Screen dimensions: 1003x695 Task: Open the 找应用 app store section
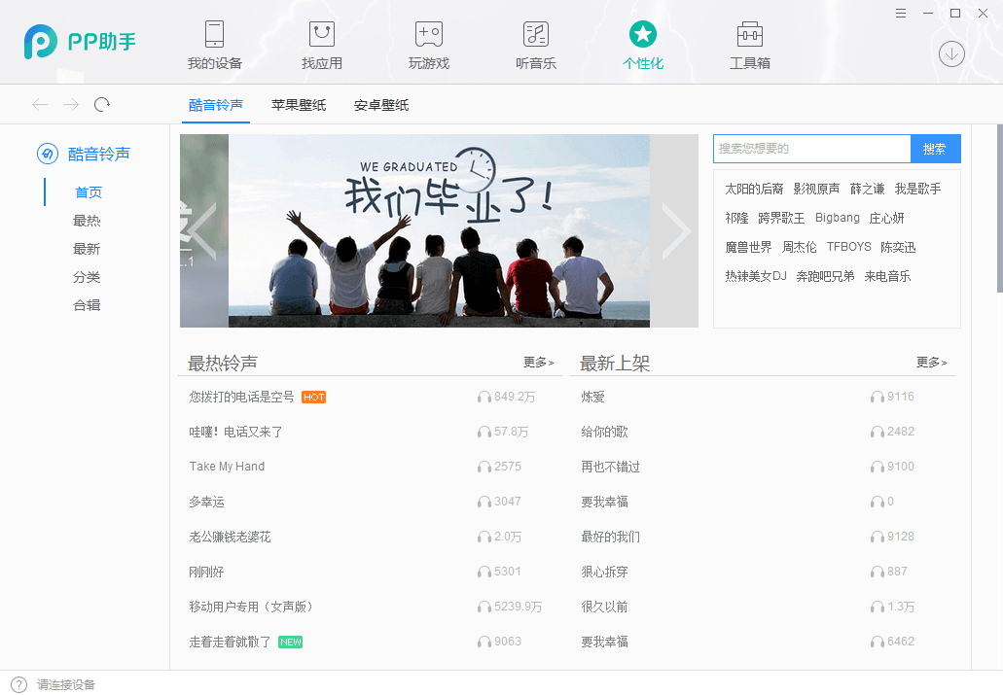(322, 45)
